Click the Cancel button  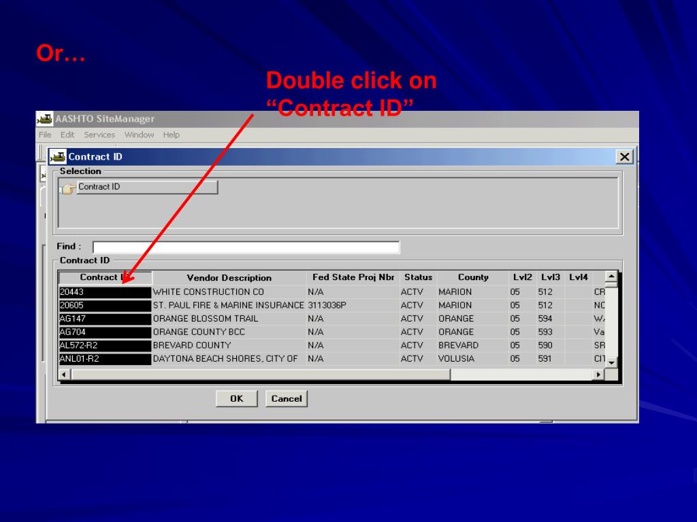(x=287, y=398)
